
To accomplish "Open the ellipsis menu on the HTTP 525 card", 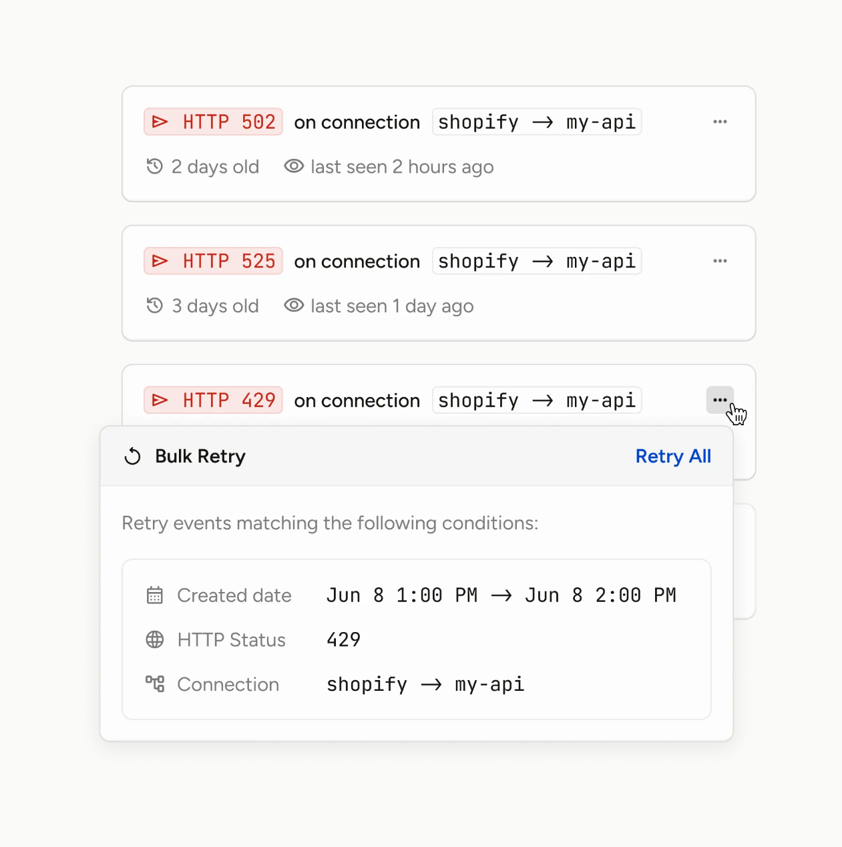I will pos(720,261).
